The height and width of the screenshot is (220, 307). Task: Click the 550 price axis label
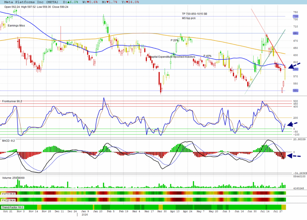[x=295, y=84]
